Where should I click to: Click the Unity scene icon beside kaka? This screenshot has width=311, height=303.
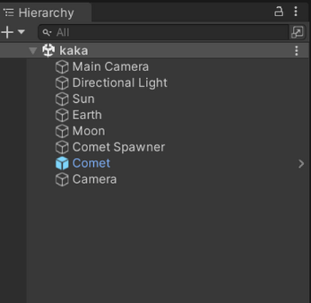pyautogui.click(x=49, y=51)
